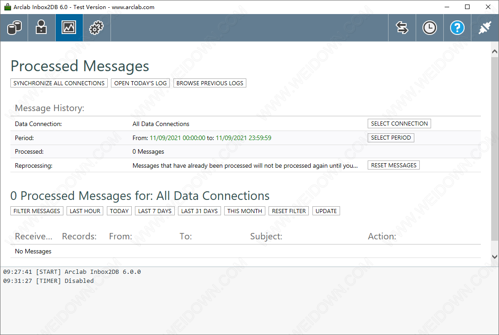The height and width of the screenshot is (335, 499).
Task: Click the vertical scrollbar thumb
Action: 494,149
